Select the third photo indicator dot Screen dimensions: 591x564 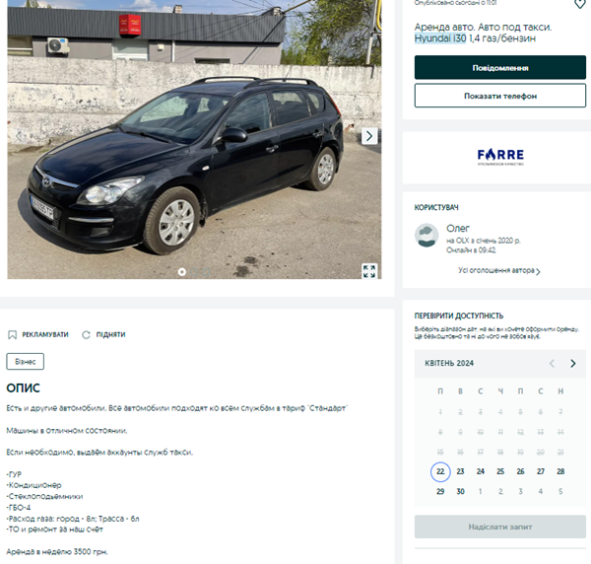pyautogui.click(x=206, y=271)
